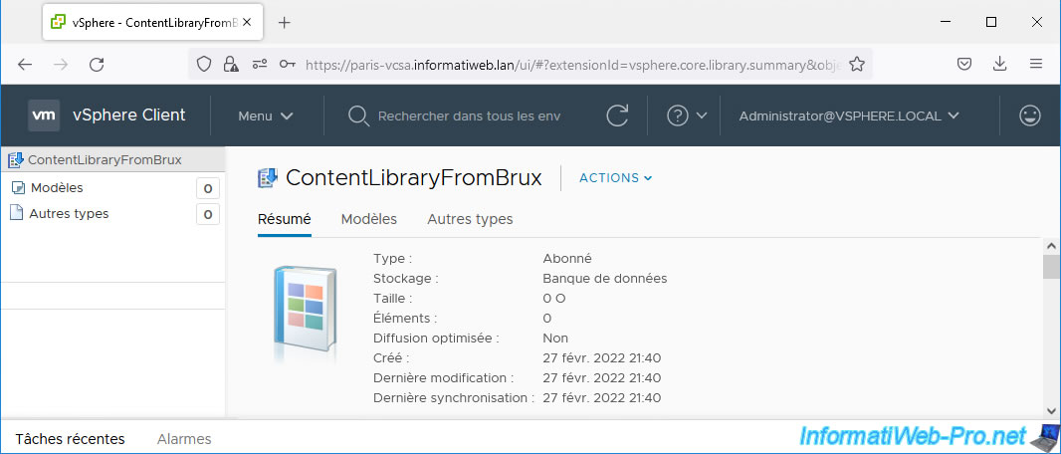Click the padlock connection security icon

click(x=232, y=65)
